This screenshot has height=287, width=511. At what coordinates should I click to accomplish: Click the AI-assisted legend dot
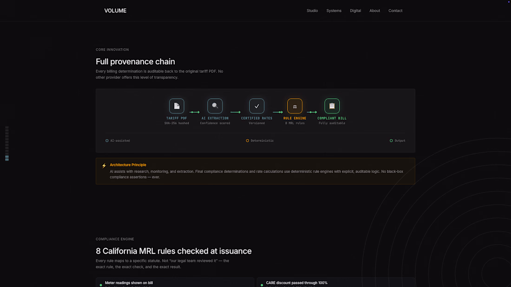tap(107, 140)
